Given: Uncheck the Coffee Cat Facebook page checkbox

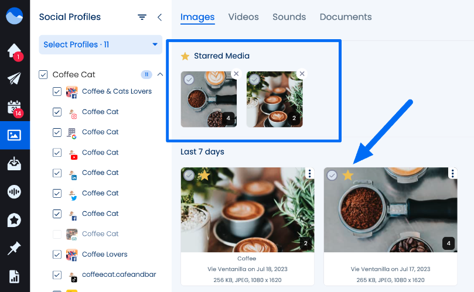Looking at the screenshot, I should point(57,214).
